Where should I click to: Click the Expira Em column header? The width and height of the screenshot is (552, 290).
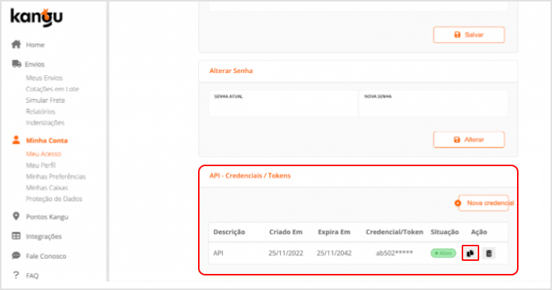[334, 232]
